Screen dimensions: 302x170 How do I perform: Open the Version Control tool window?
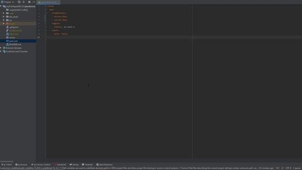pos(41,165)
